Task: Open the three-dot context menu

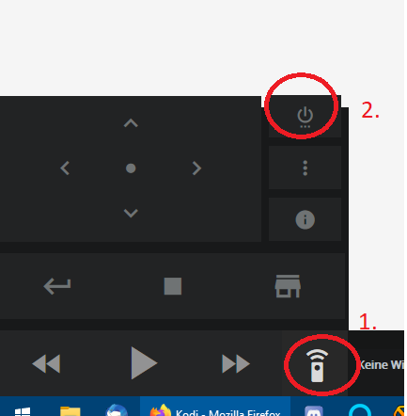Action: point(305,168)
